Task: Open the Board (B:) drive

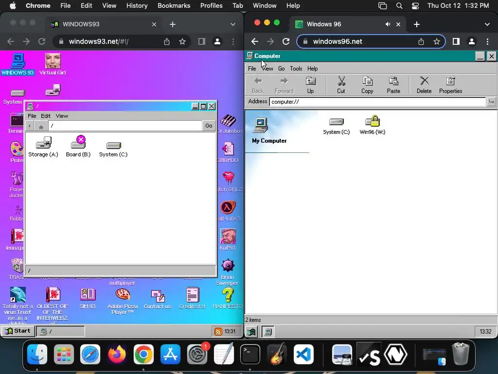Action: coord(78,147)
